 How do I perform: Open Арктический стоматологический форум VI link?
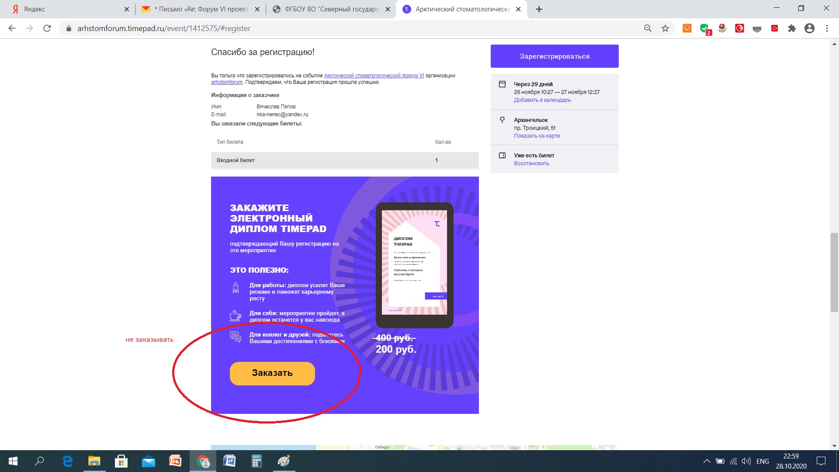[374, 76]
